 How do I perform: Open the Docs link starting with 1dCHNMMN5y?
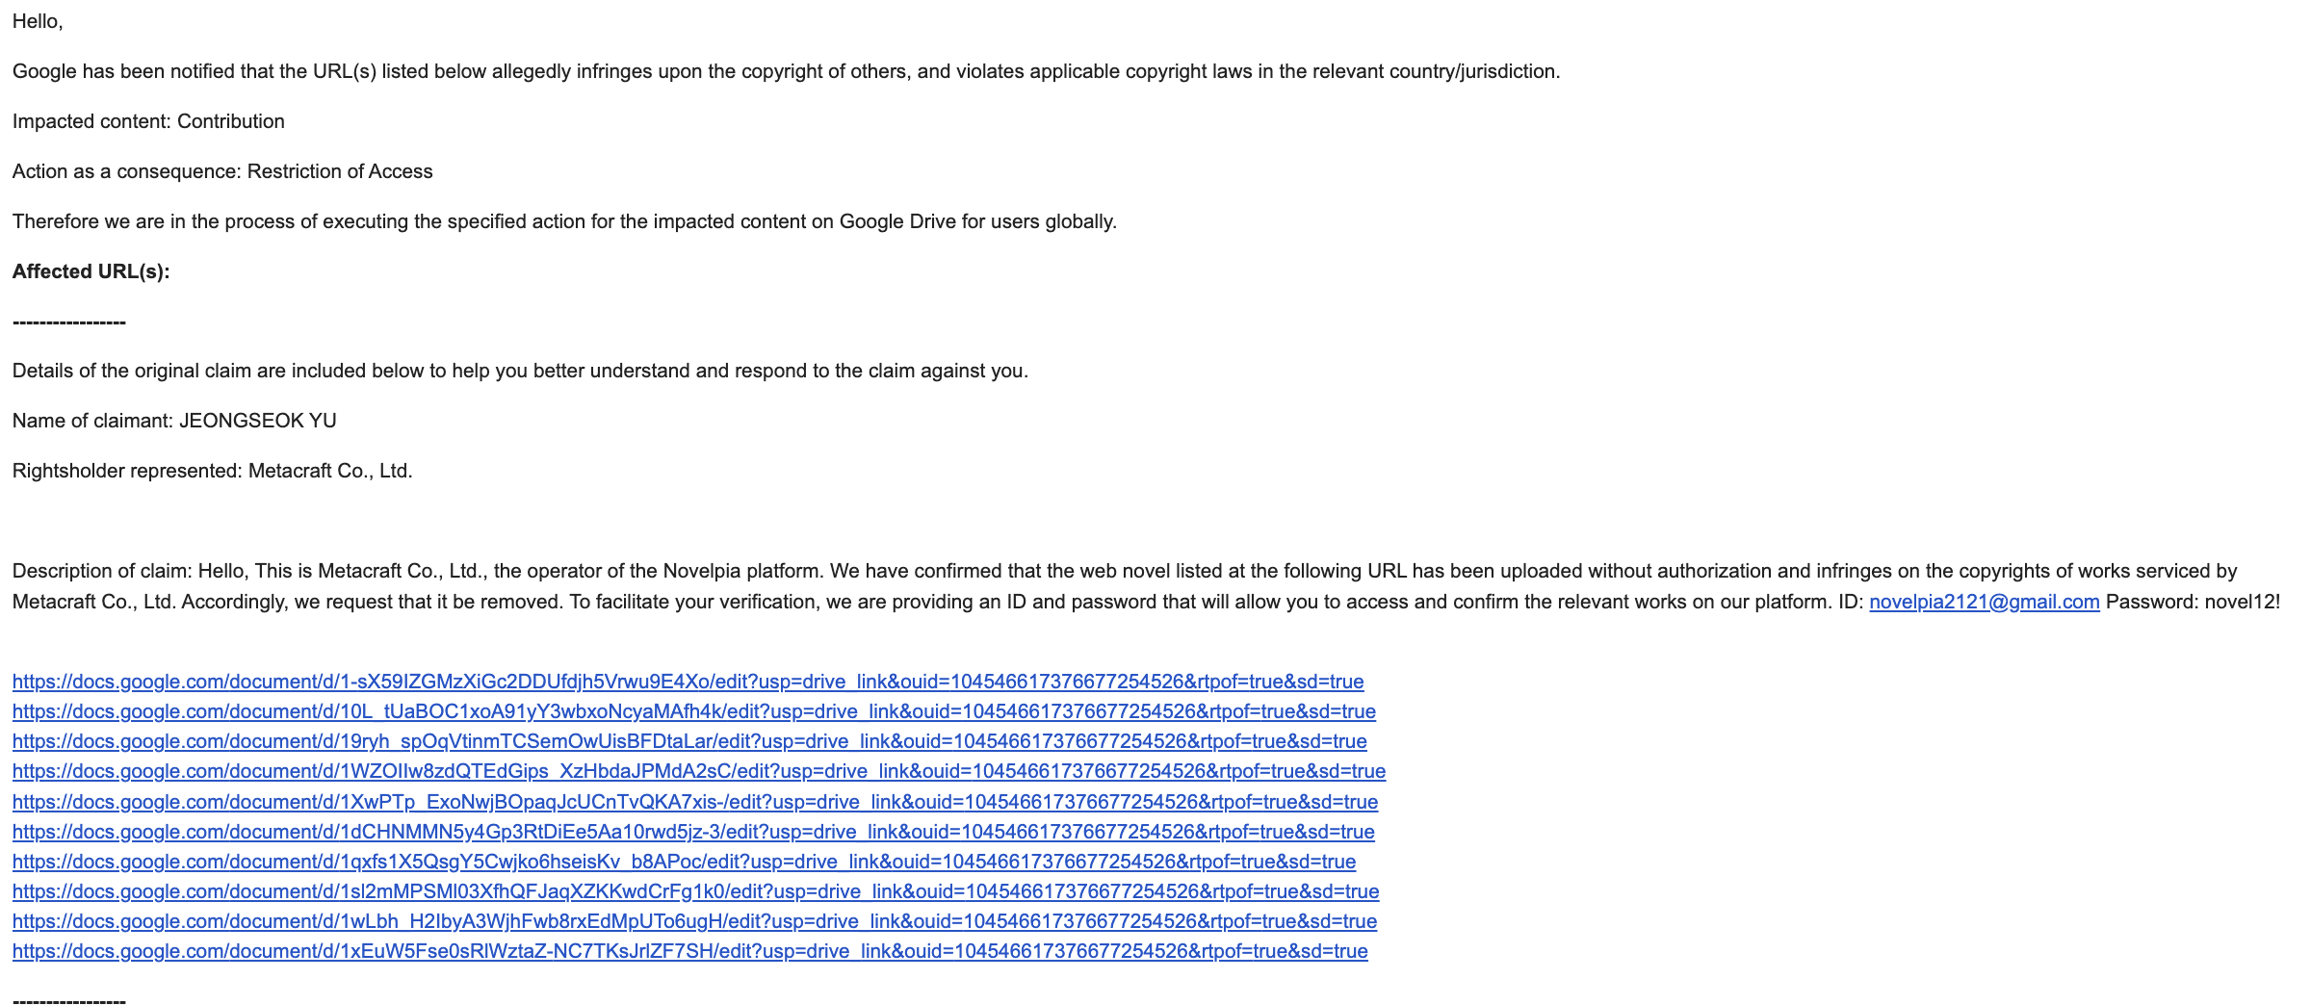(x=693, y=832)
